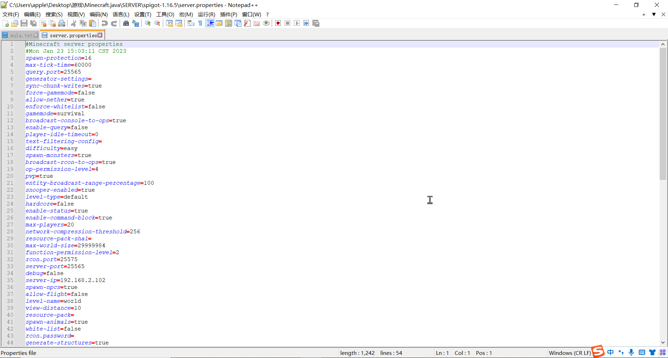This screenshot has height=358, width=668.
Task: Click the New file toolbar icon
Action: 5,23
